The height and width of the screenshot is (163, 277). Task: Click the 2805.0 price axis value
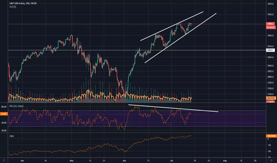pos(270,77)
